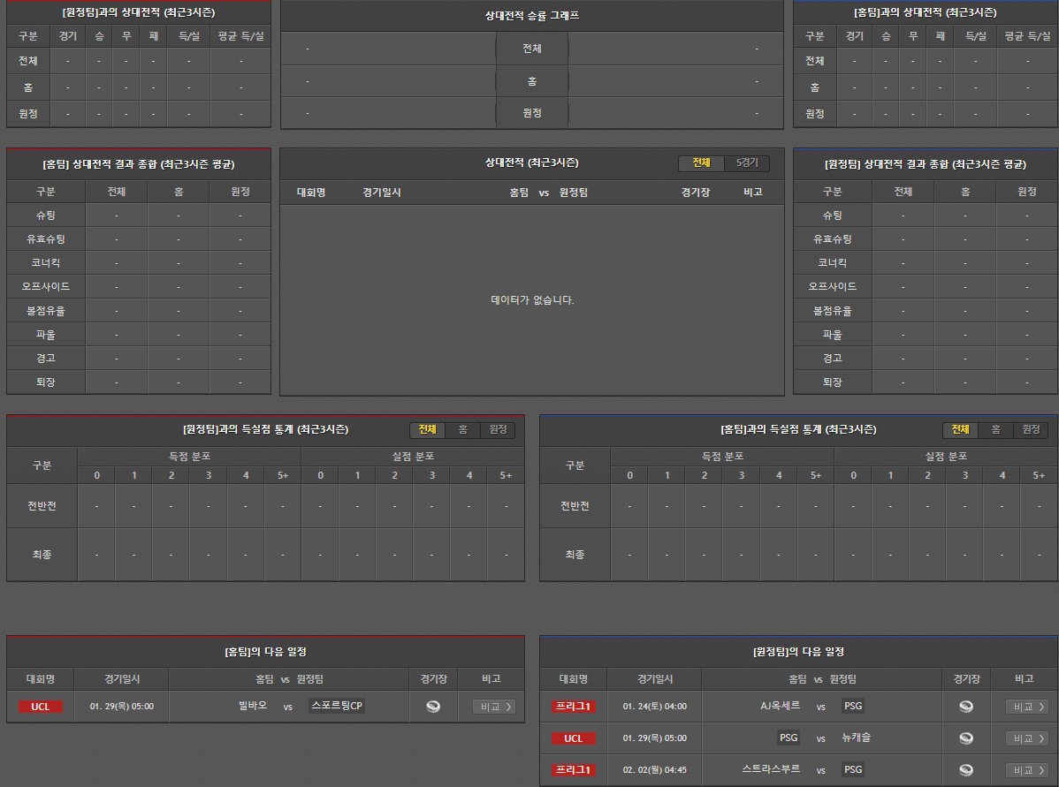This screenshot has width=1059, height=787.
Task: Click 뉴캐슬 team name in away schedule
Action: coord(857,738)
